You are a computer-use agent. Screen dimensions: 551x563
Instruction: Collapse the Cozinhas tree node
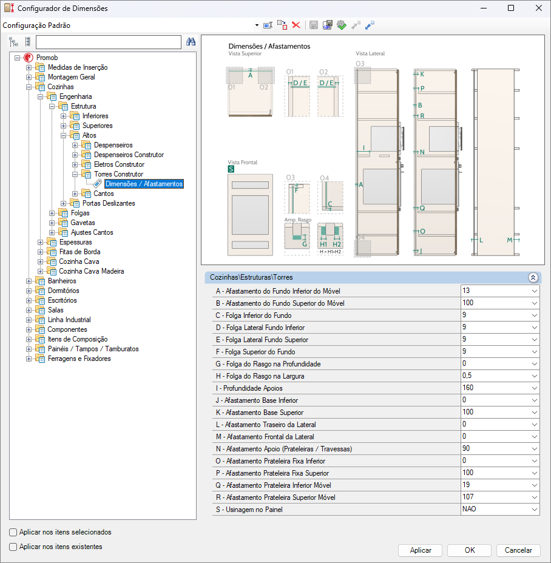click(x=29, y=87)
